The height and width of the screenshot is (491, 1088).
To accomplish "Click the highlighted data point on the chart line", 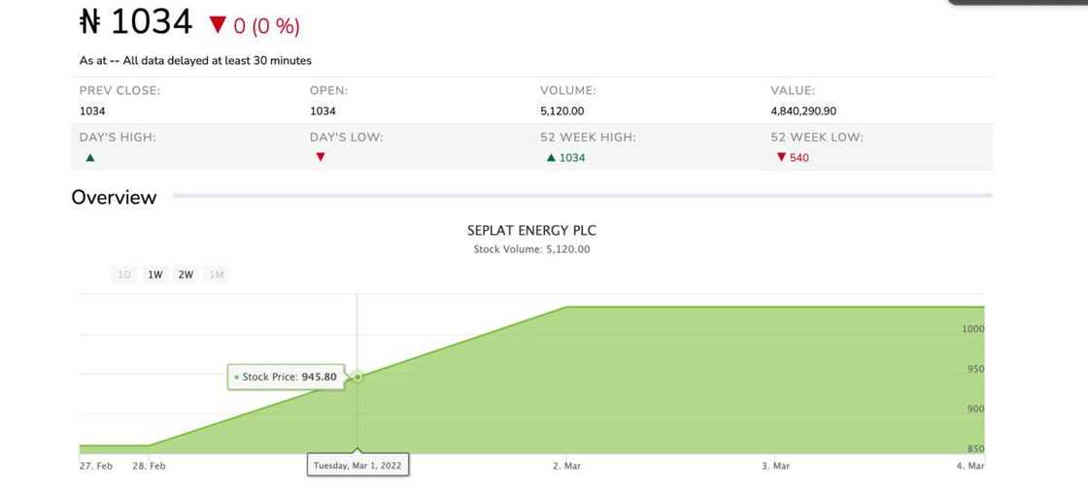I will pyautogui.click(x=357, y=376).
